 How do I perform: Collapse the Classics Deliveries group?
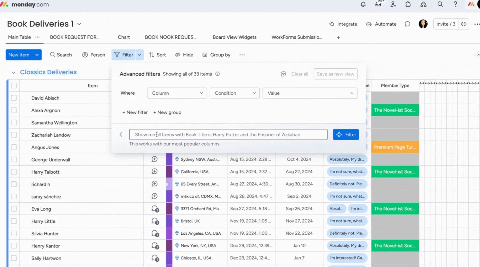[x=13, y=73]
